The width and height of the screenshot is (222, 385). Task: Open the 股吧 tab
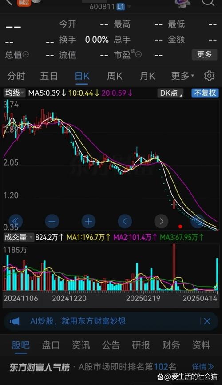(20, 345)
